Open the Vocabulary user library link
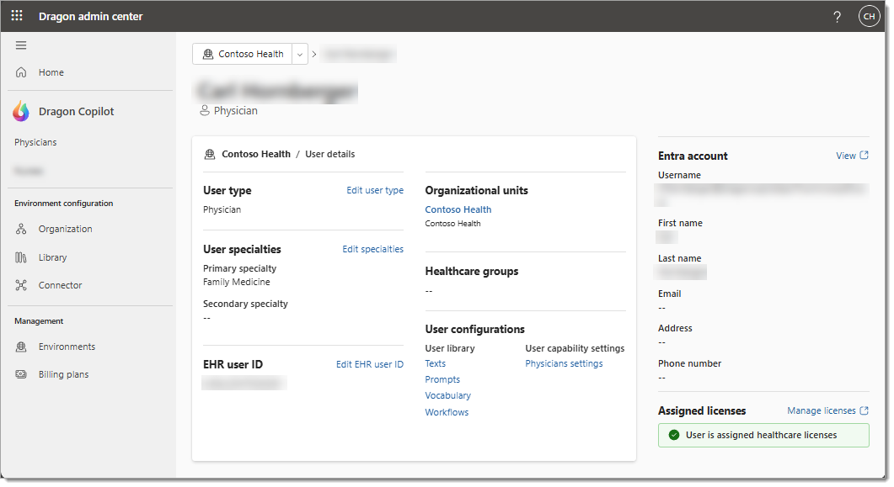This screenshot has height=487, width=894. (x=447, y=395)
